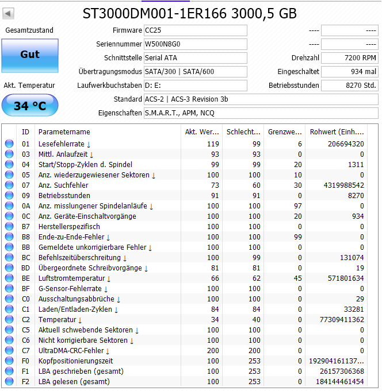Image resolution: width=382 pixels, height=391 pixels.
Task: Select raw value 206694320
Action: click(x=346, y=144)
